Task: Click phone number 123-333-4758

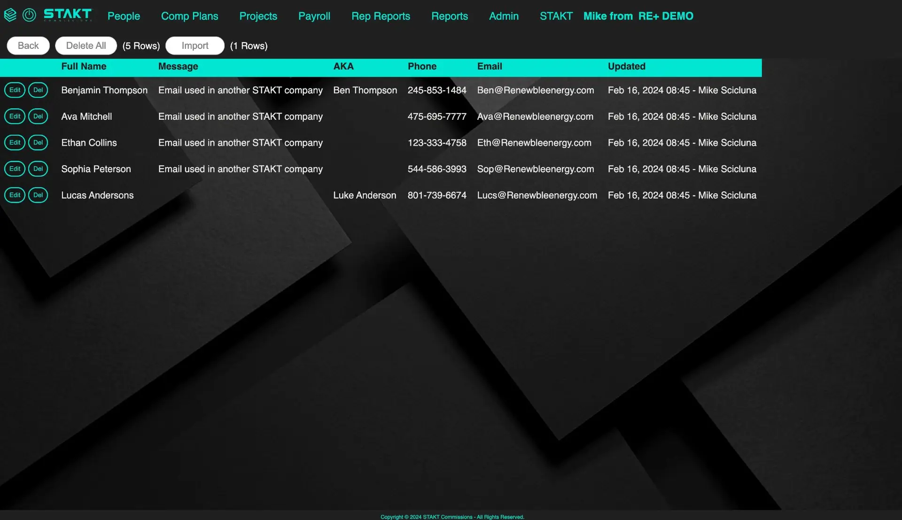Action: [x=437, y=143]
